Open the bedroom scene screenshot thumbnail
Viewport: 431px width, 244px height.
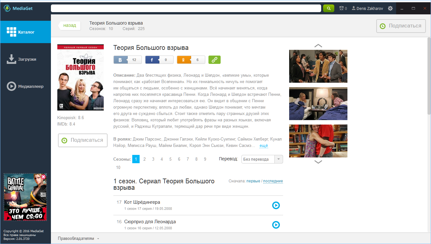pos(318,103)
